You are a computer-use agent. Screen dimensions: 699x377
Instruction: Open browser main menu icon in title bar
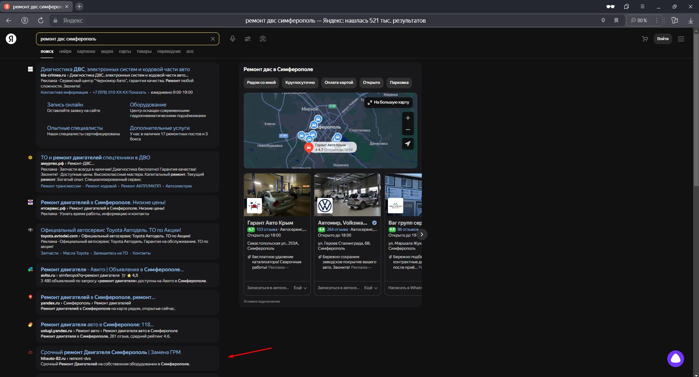642,7
